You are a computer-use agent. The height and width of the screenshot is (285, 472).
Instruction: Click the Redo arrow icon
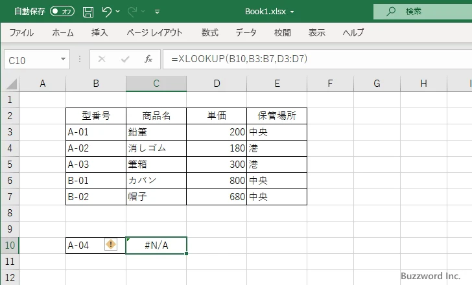click(x=132, y=12)
